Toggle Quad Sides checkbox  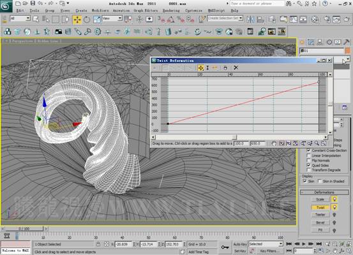tap(309, 165)
